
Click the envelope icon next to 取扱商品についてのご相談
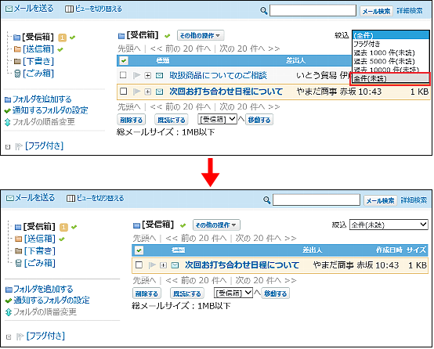tap(159, 75)
